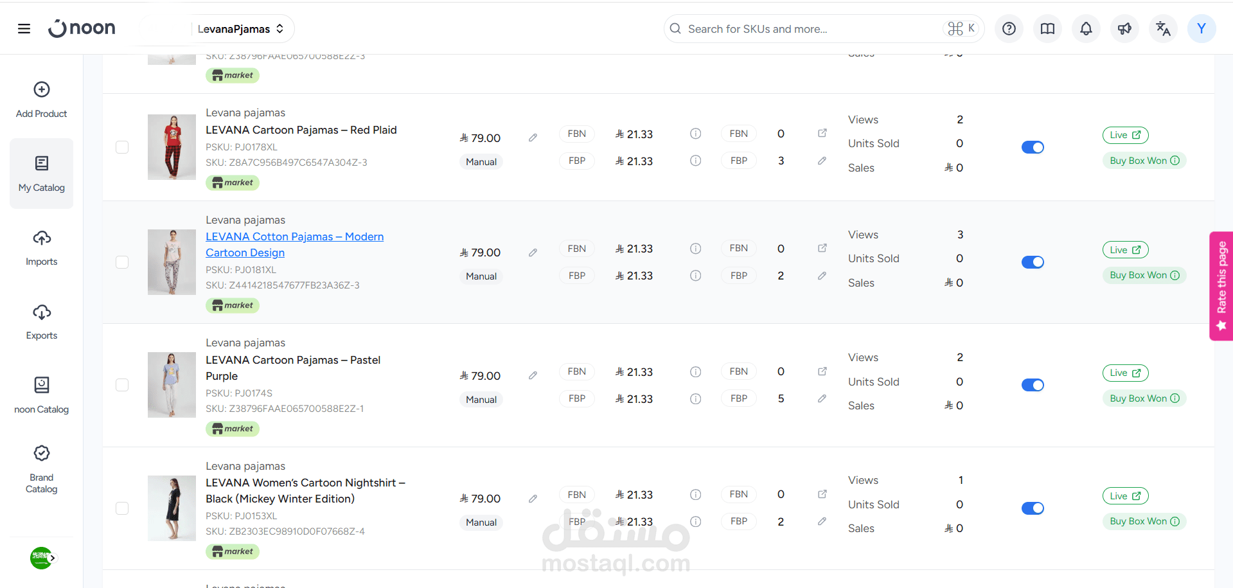Viewport: 1233px width, 588px height.
Task: Open Live link for Mickey Winter nightshirt
Action: (1125, 496)
